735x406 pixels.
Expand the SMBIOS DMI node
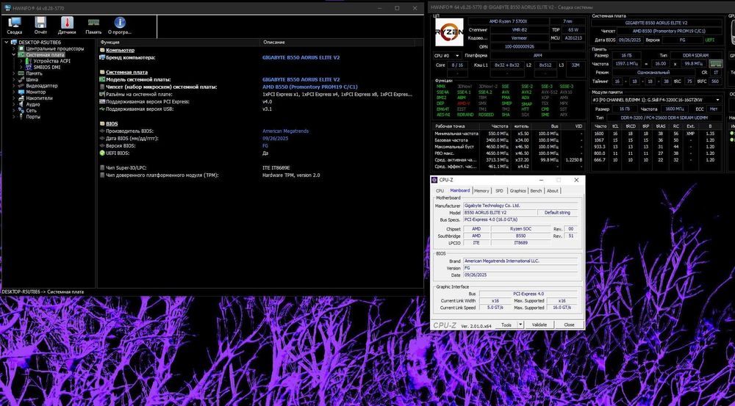(21, 67)
